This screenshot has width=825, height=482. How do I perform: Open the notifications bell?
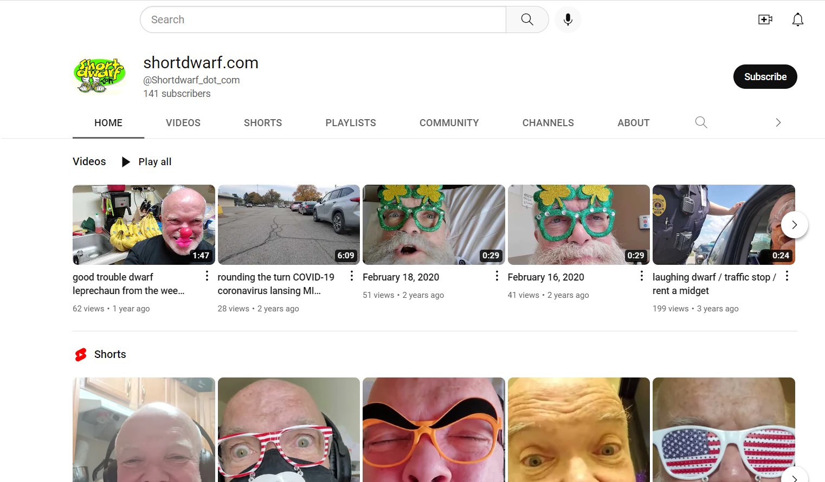797,19
